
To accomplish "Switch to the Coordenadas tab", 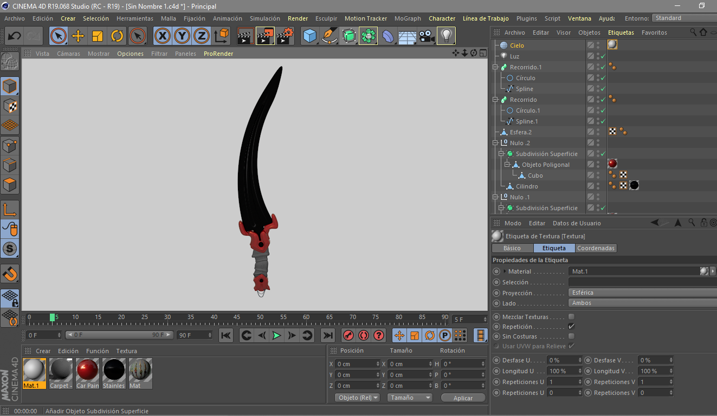I will 596,248.
